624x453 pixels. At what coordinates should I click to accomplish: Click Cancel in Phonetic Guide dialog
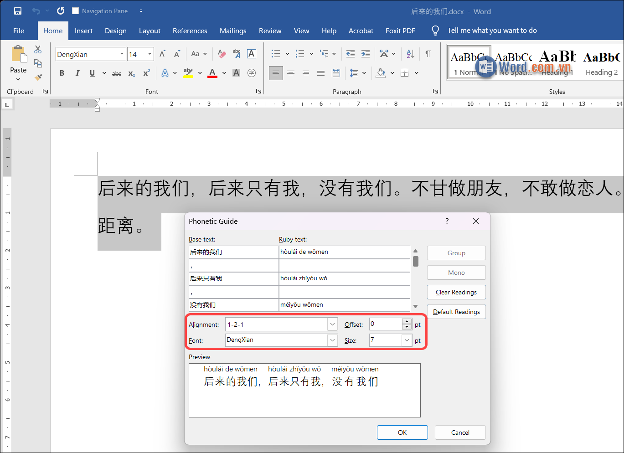click(x=460, y=432)
